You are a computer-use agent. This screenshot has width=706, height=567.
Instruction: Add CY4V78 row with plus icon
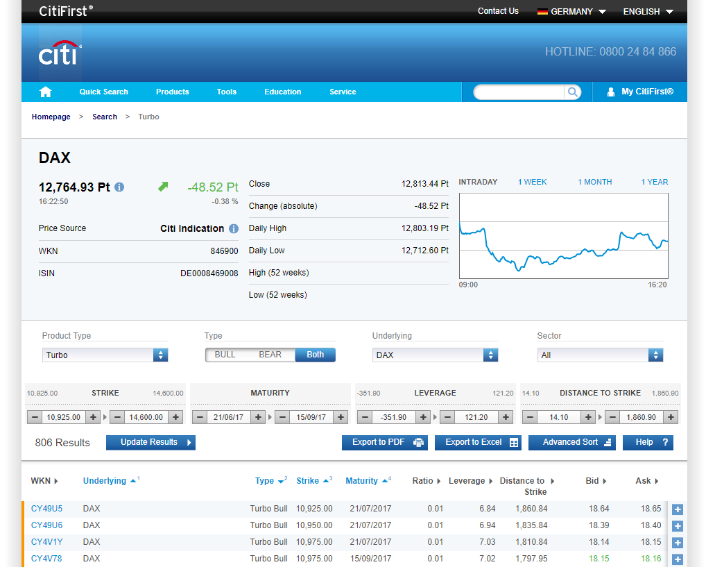(x=677, y=559)
